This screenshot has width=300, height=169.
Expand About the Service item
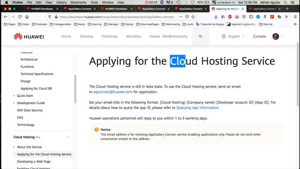pyautogui.click(x=14, y=147)
